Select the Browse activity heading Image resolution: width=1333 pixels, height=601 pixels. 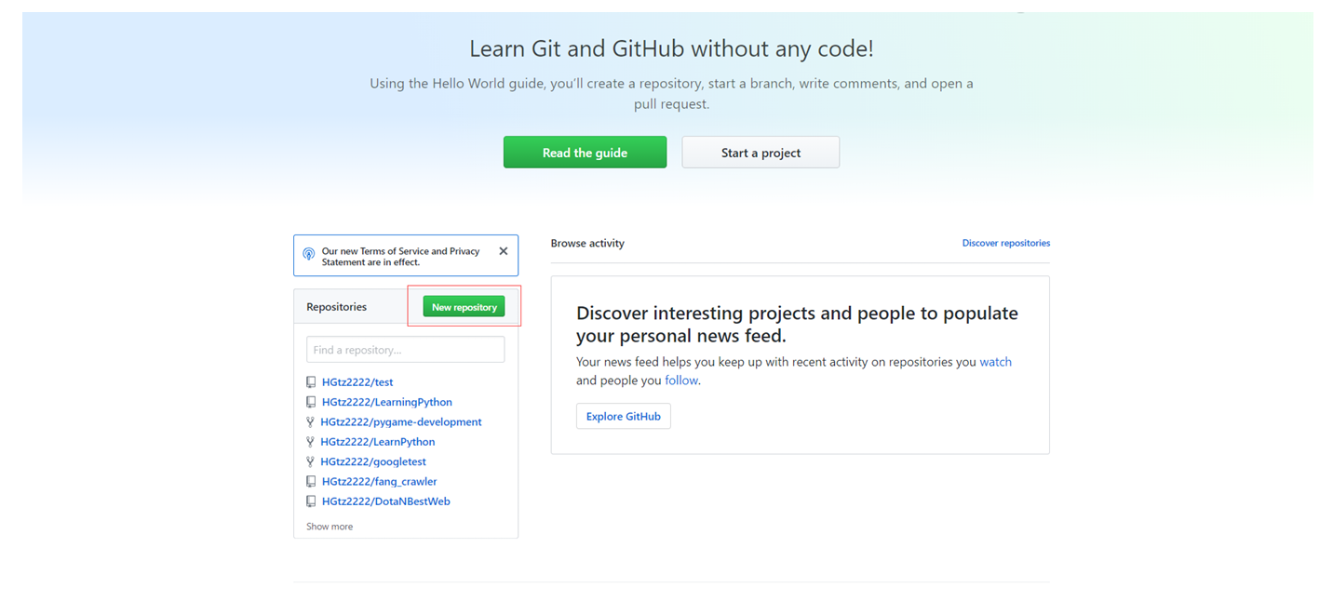point(587,243)
